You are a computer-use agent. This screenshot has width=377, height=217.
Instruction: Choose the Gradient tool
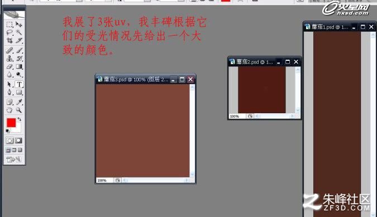pyautogui.click(x=19, y=66)
